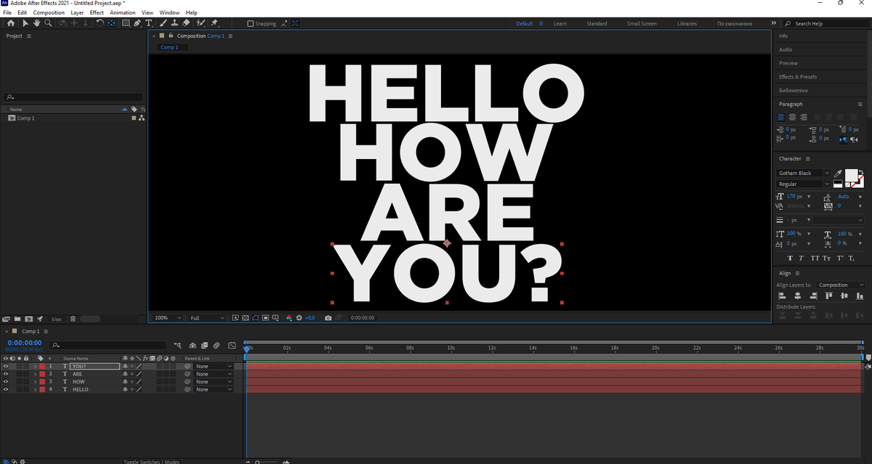Choose the Eraser tool
Image resolution: width=872 pixels, height=464 pixels.
click(186, 23)
